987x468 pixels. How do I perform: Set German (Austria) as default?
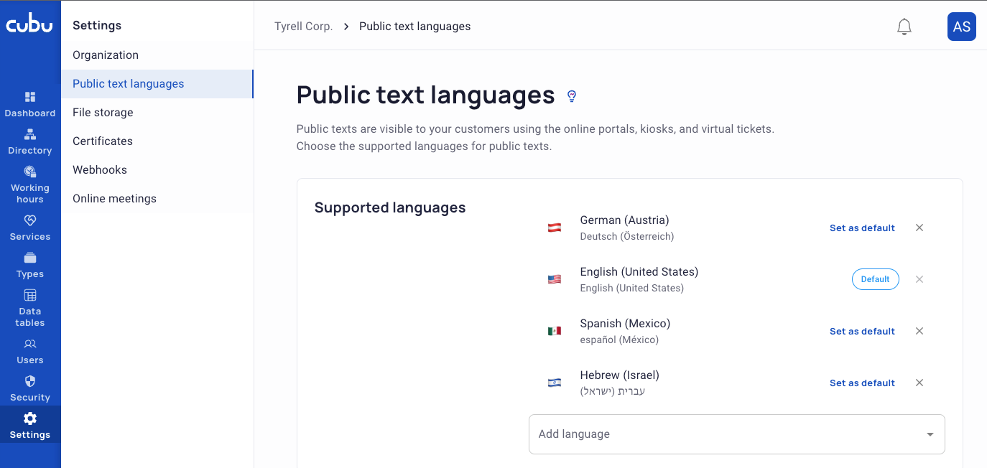click(x=862, y=228)
